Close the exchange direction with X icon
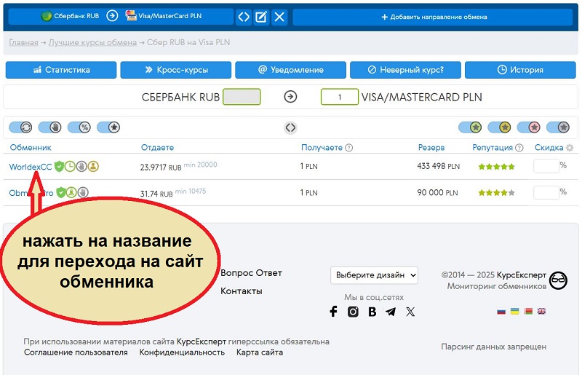This screenshot has width=582, height=375. click(279, 17)
